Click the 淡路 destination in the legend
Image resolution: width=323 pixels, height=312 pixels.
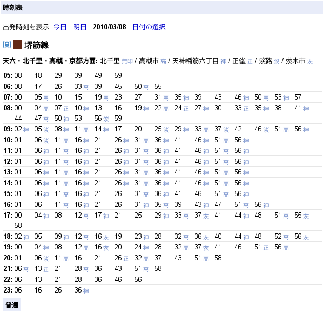(266, 61)
